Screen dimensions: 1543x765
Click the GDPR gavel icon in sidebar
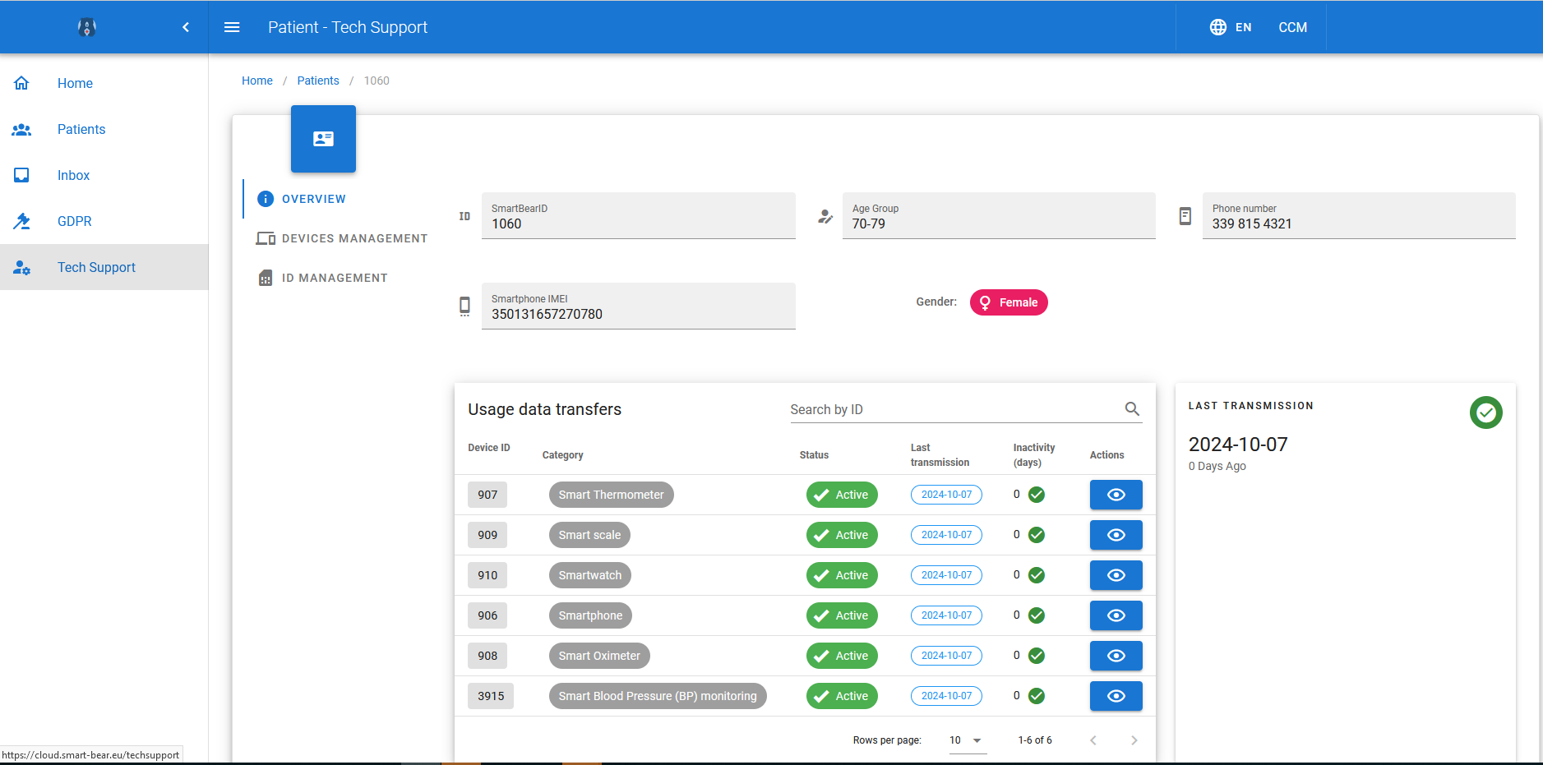[21, 221]
